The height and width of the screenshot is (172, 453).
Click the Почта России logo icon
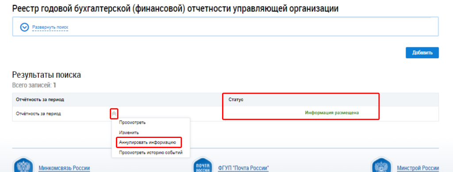click(203, 164)
